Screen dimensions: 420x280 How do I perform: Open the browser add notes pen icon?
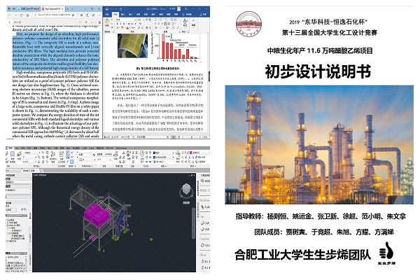point(87,15)
